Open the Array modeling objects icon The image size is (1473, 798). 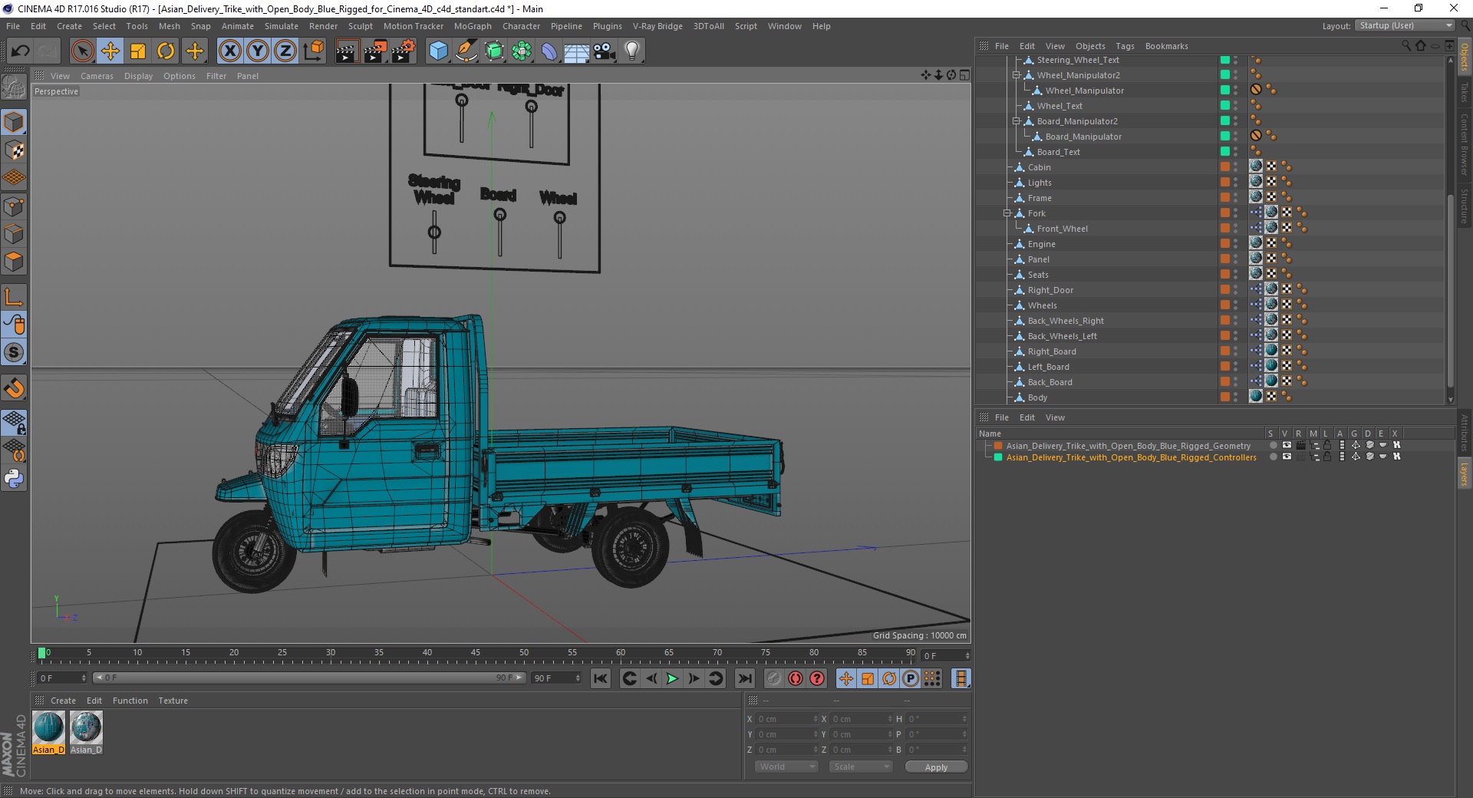click(x=522, y=51)
